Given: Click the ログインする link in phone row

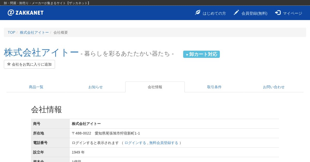Looking at the screenshot, I should pyautogui.click(x=135, y=143).
